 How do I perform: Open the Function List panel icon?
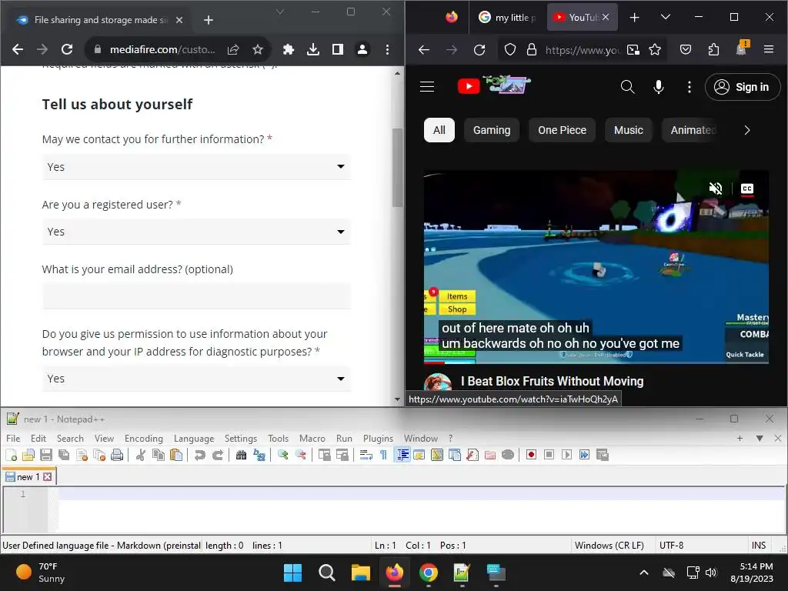pyautogui.click(x=472, y=456)
